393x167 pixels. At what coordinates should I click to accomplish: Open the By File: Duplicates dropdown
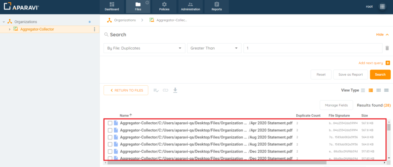coord(144,49)
